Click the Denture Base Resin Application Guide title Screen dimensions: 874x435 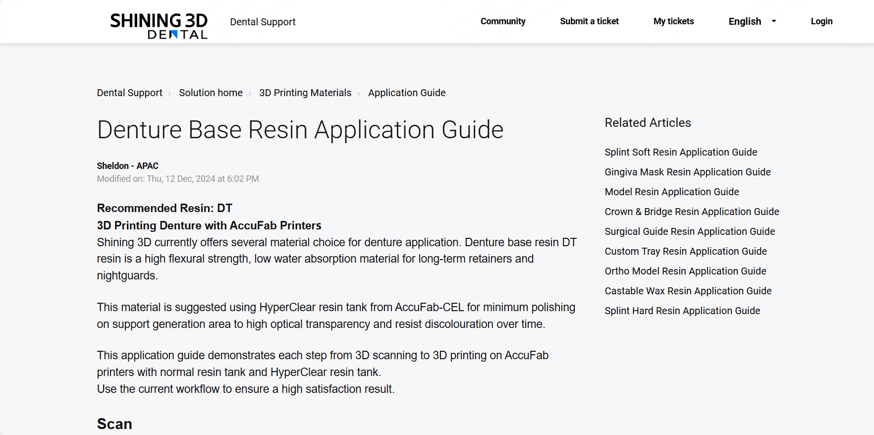pos(300,130)
